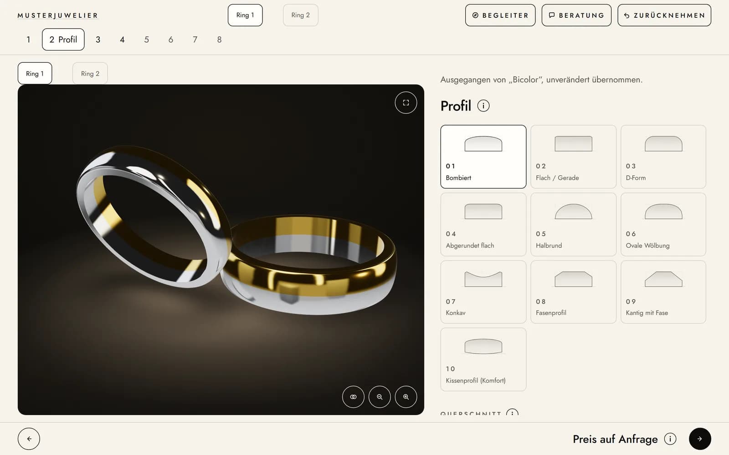Pick the Halbrund profile
This screenshot has height=455, width=729.
(x=573, y=224)
